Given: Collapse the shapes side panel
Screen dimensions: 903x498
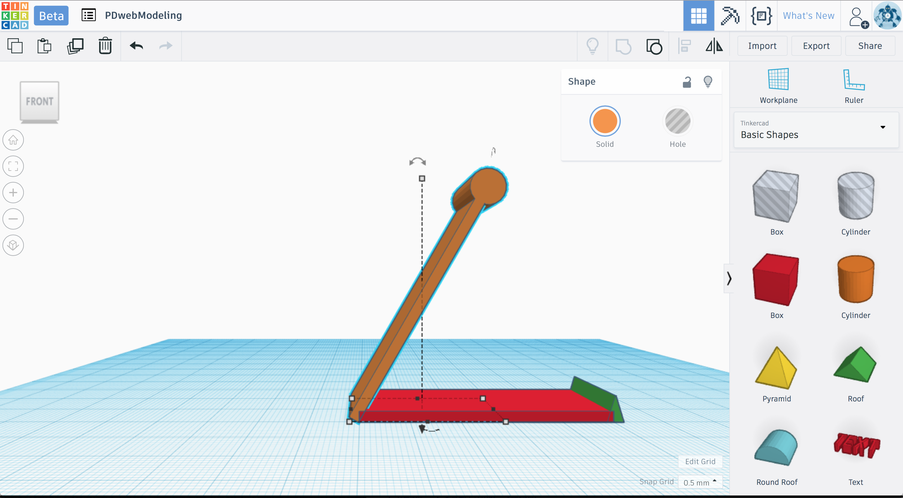Looking at the screenshot, I should (729, 278).
